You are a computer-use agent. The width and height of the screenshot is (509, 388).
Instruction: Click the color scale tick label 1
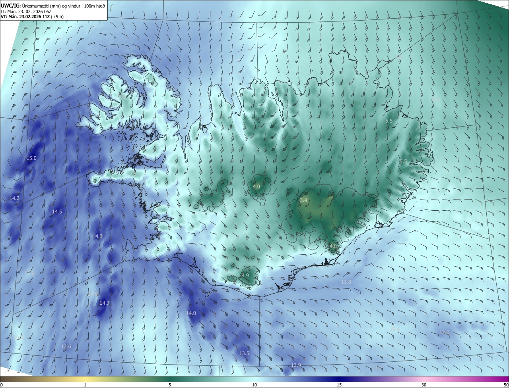click(85, 385)
